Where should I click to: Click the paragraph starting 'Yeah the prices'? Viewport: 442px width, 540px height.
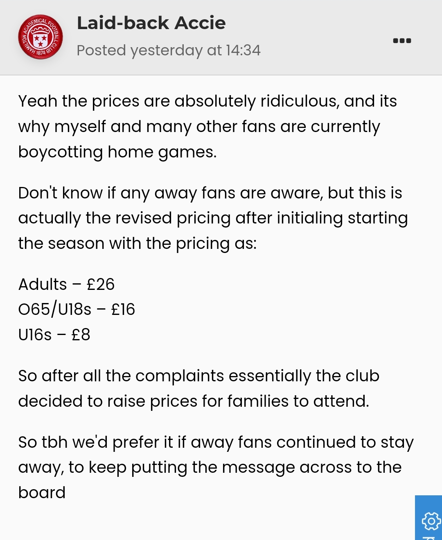click(x=207, y=126)
